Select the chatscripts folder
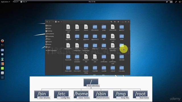The height and width of the screenshot is (102, 182). 68,69
